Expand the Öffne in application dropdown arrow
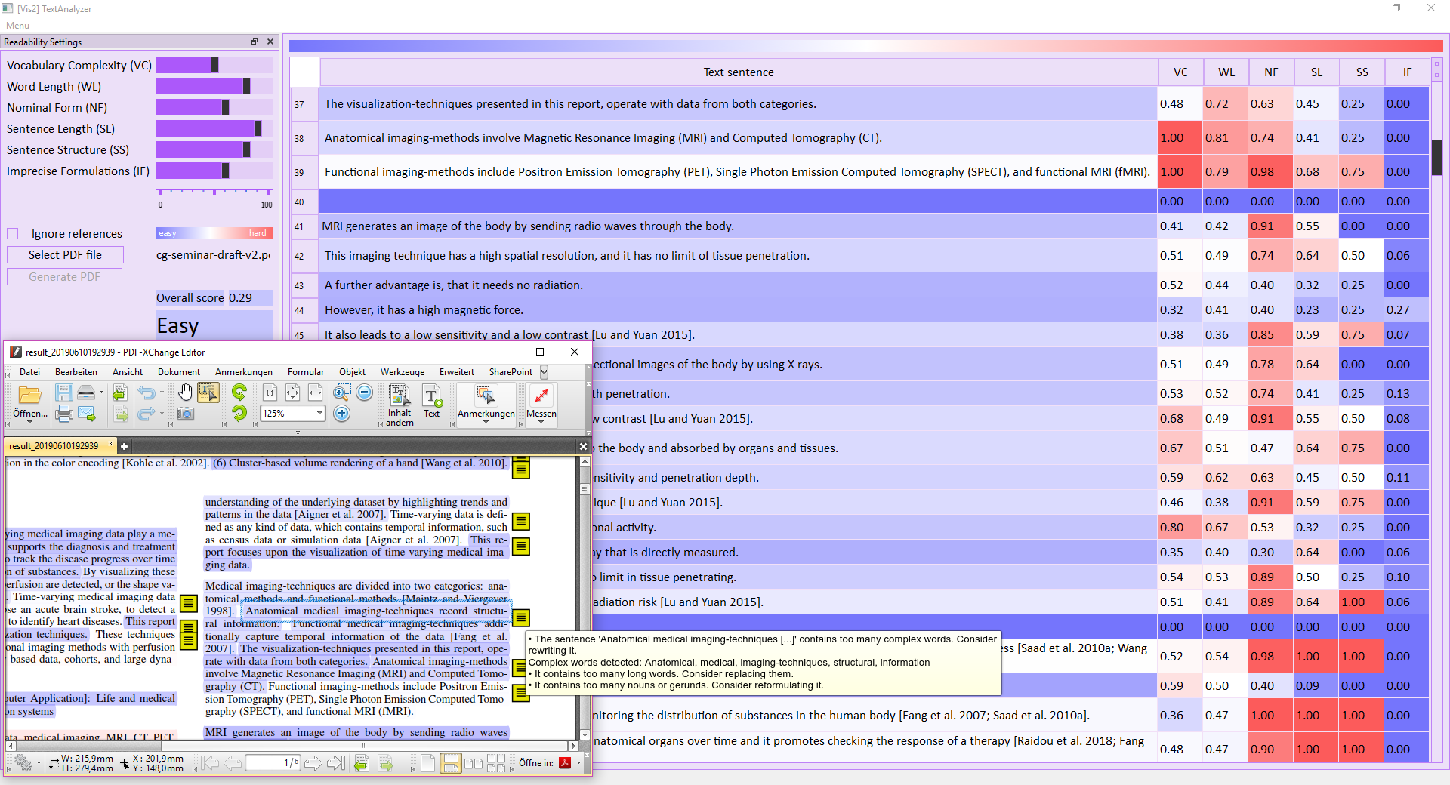 tap(578, 763)
